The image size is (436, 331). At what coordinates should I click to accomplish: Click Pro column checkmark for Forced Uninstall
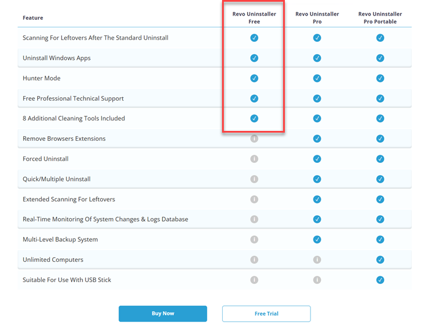[317, 159]
